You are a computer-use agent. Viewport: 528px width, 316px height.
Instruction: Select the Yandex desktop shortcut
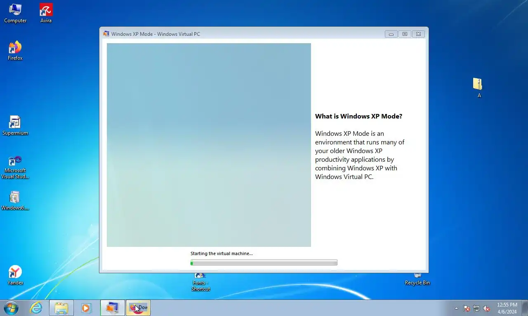15,275
